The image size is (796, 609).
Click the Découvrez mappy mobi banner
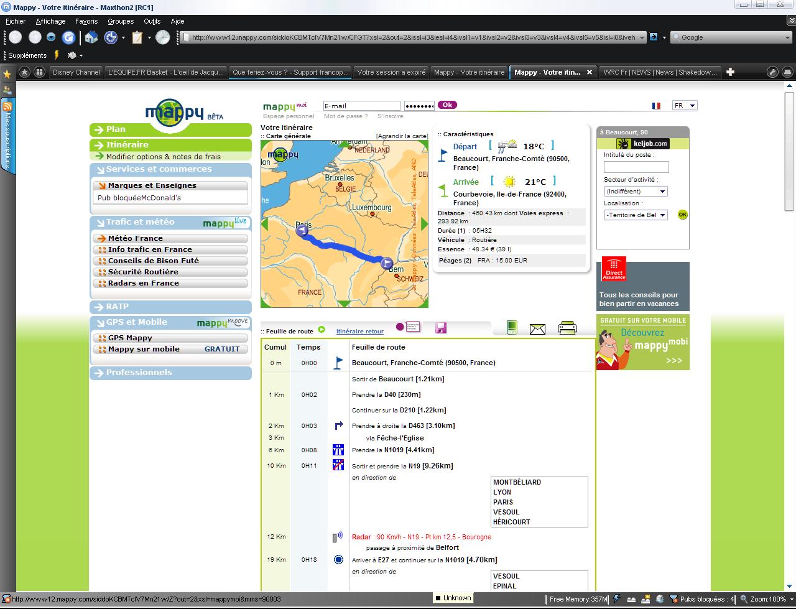[x=643, y=342]
